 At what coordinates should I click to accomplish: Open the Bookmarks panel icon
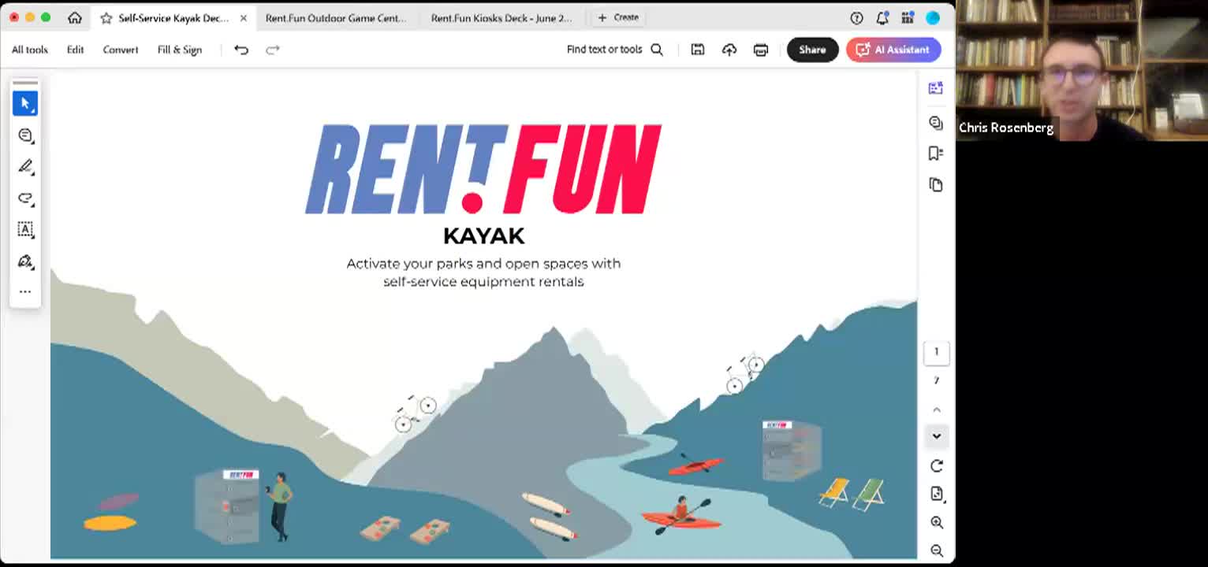(936, 154)
